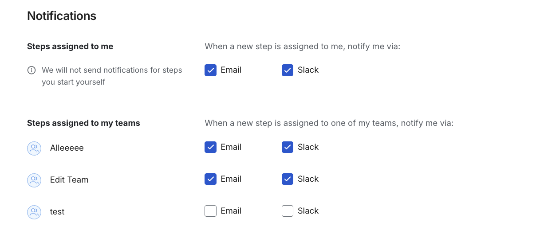Enable the Slack checkbox for test team
Image resolution: width=536 pixels, height=234 pixels.
pyautogui.click(x=288, y=211)
